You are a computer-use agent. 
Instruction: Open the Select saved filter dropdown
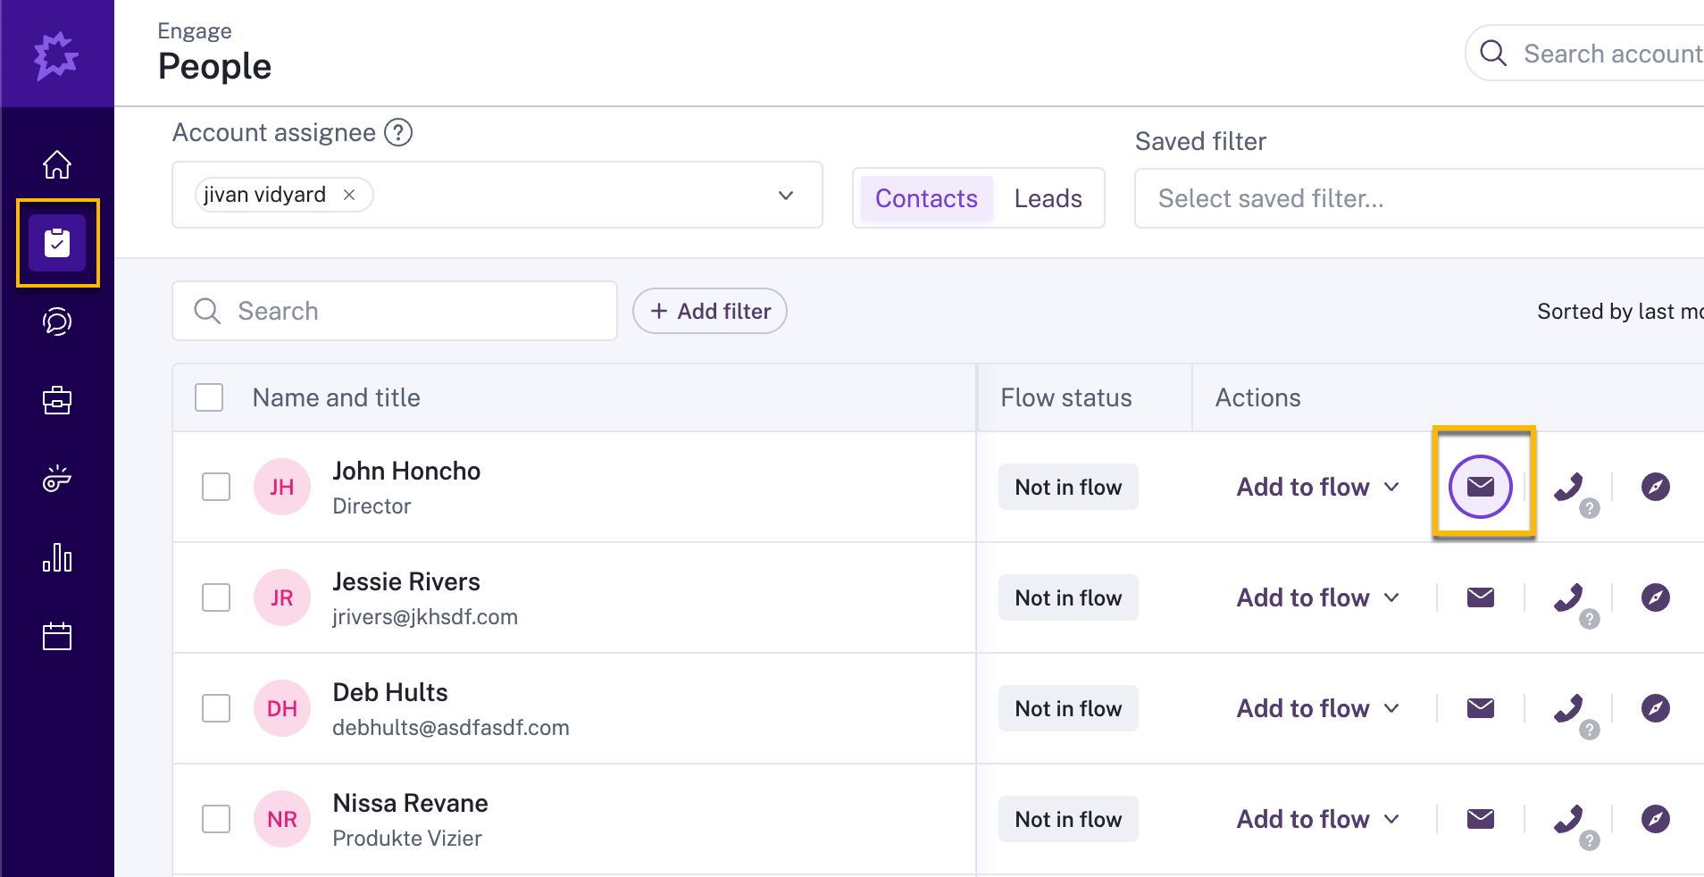click(1419, 198)
